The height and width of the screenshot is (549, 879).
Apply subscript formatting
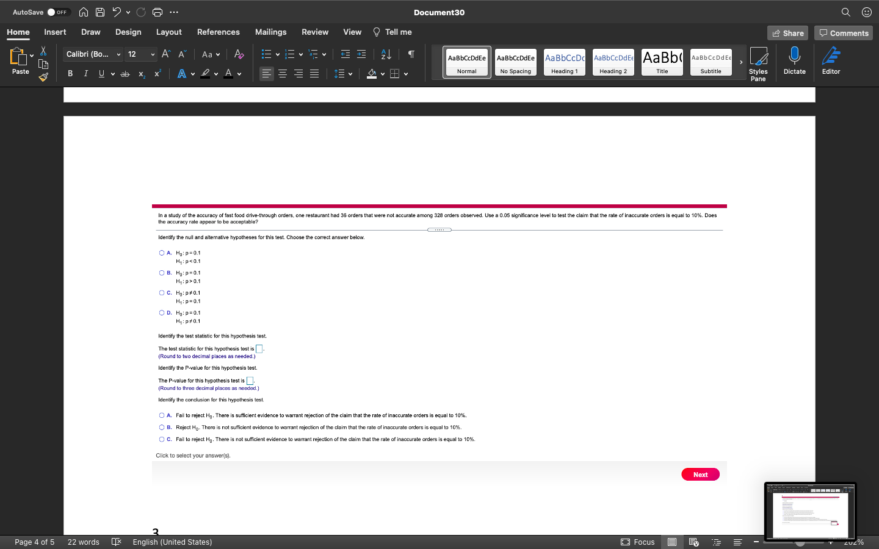[142, 74]
